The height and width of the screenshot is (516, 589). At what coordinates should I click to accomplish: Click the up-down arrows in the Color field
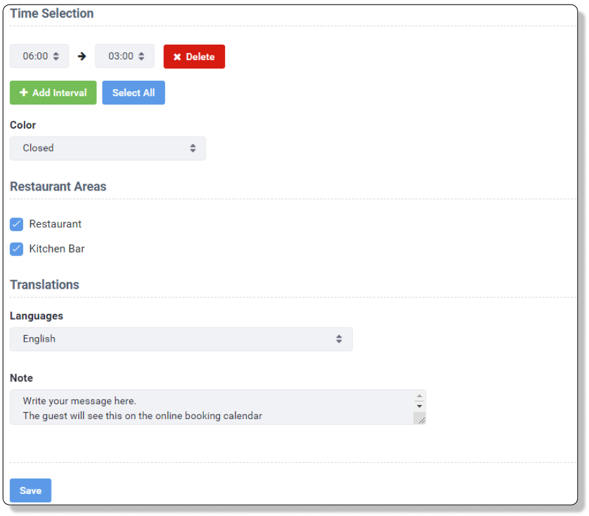193,148
